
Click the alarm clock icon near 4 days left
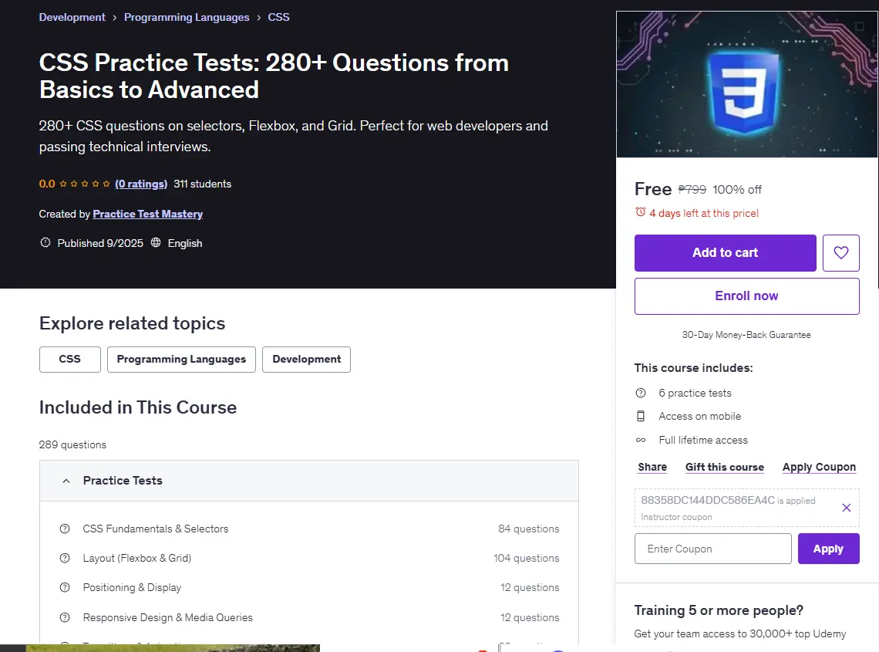pyautogui.click(x=640, y=212)
